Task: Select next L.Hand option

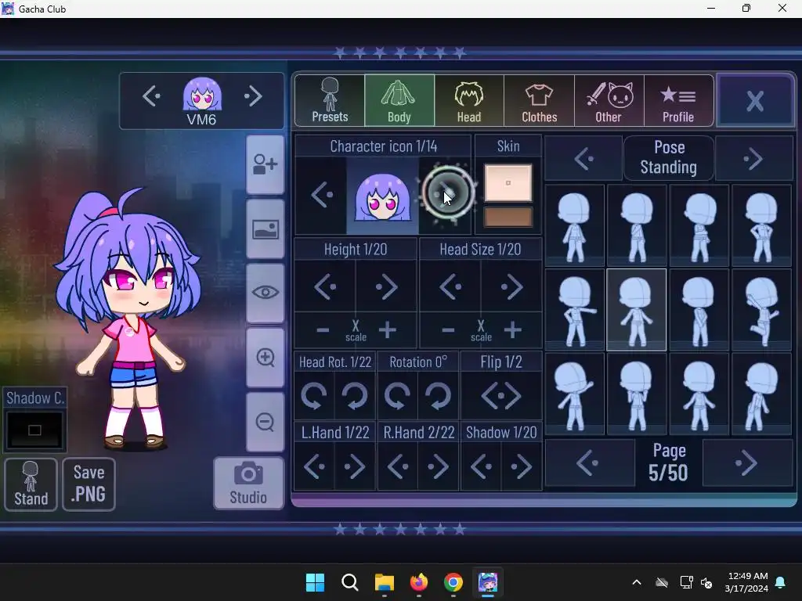Action: pos(355,466)
